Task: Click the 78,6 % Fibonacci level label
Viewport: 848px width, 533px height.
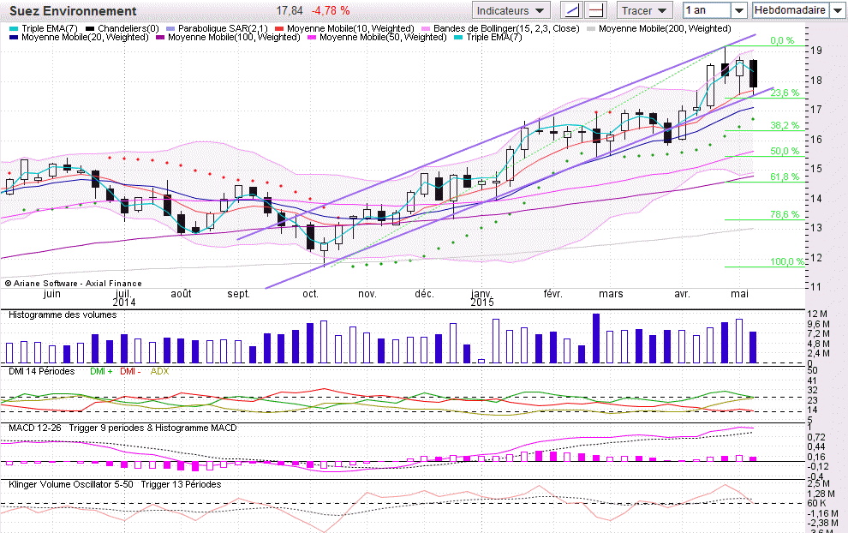Action: (x=785, y=215)
